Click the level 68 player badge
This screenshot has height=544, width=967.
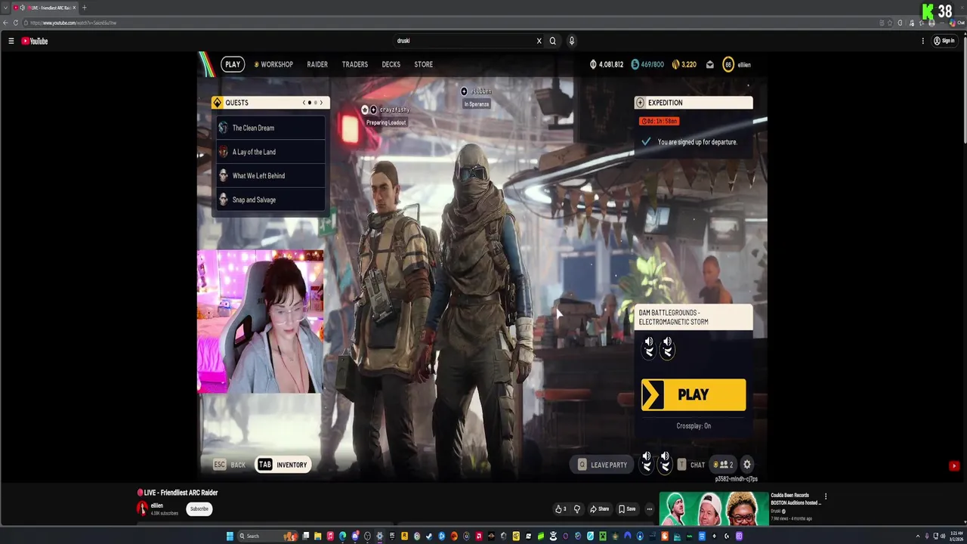(728, 64)
